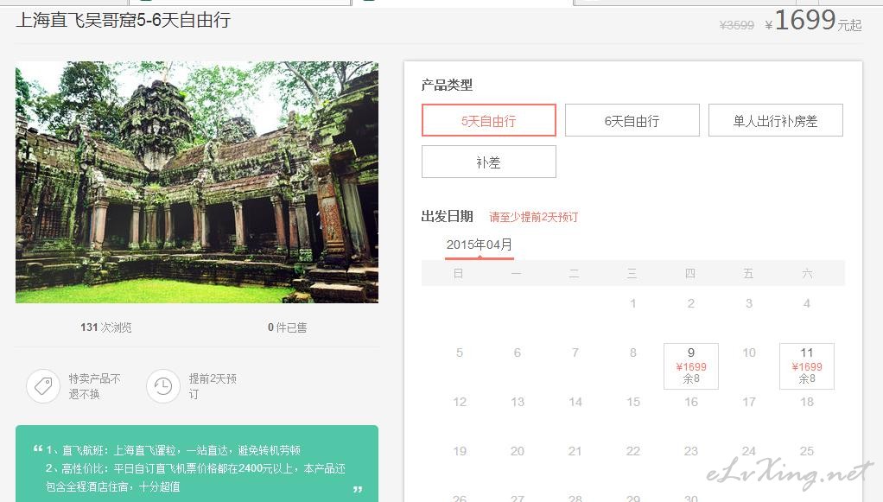Click calendar date 23
883x502 pixels.
click(x=691, y=451)
